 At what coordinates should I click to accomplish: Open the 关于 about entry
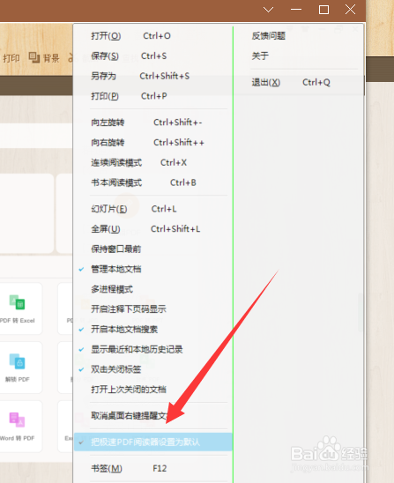tap(260, 56)
